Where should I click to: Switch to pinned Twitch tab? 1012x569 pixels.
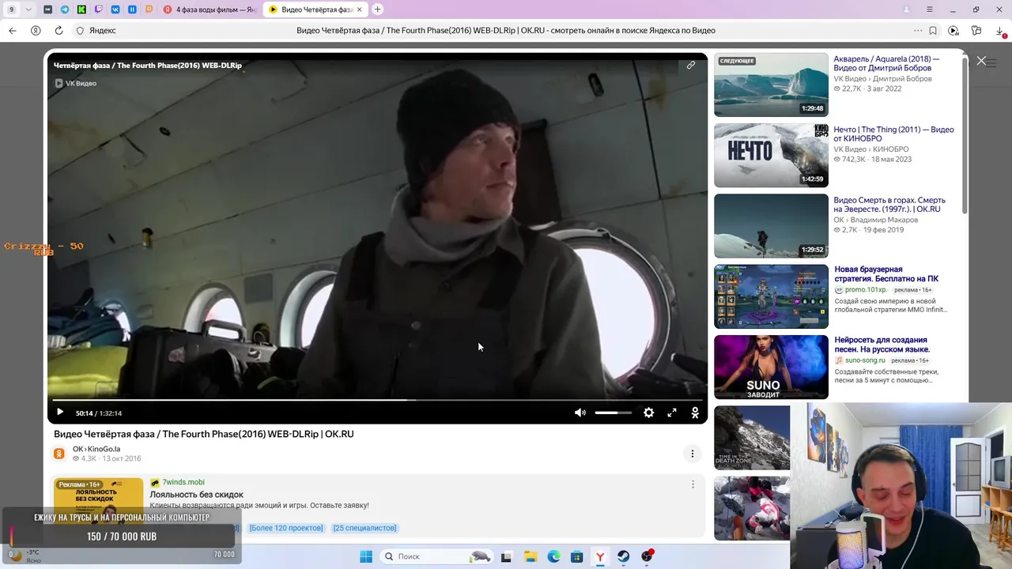pyautogui.click(x=98, y=9)
